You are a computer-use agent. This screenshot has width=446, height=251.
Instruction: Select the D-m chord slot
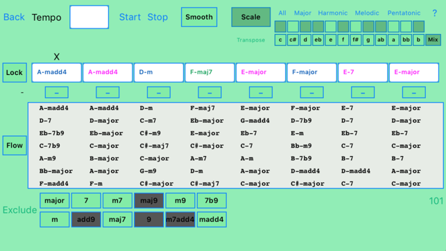click(x=158, y=73)
